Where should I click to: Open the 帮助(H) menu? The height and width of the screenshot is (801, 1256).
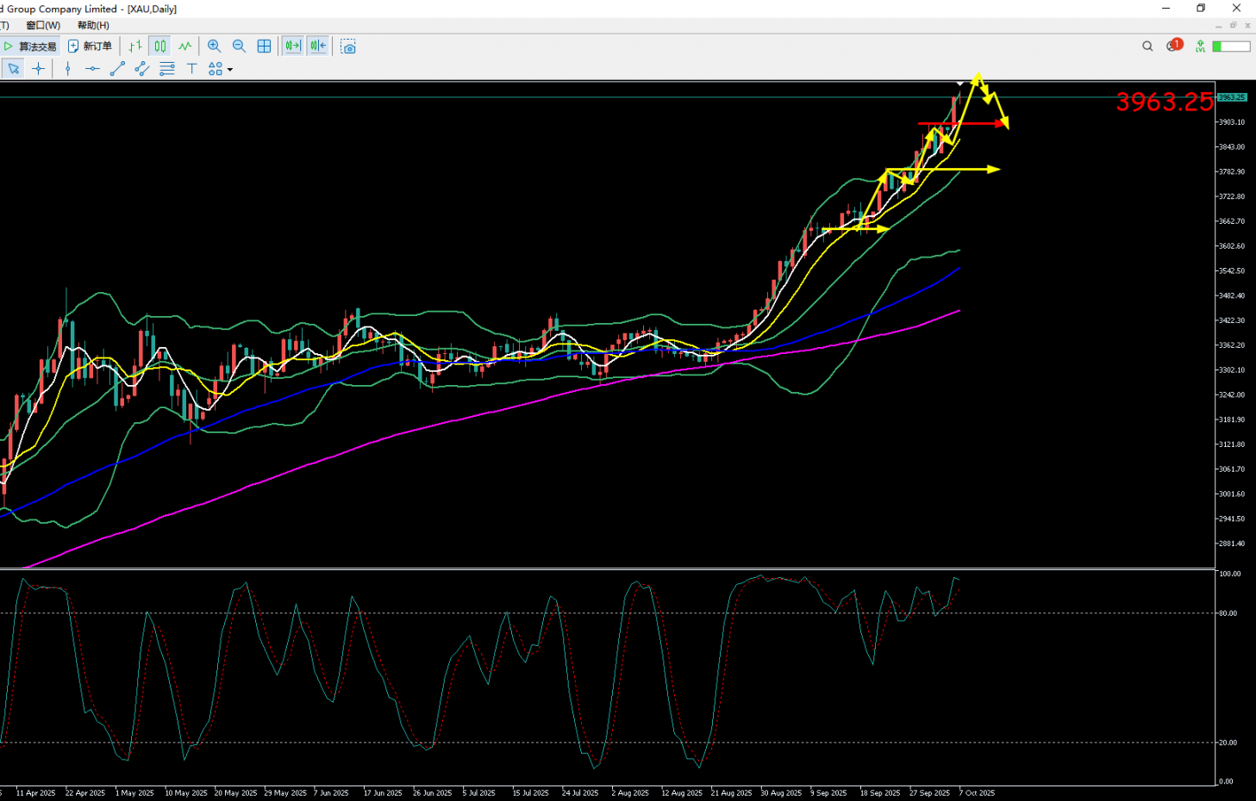[x=93, y=25]
